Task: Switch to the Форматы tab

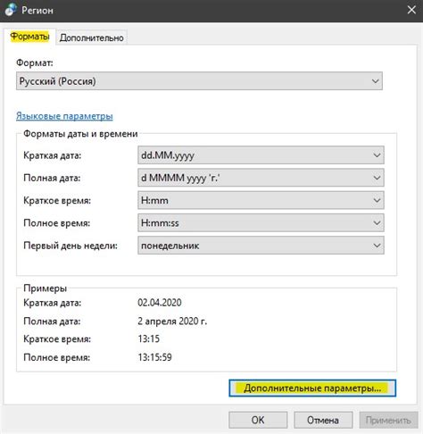Action: pyautogui.click(x=29, y=37)
